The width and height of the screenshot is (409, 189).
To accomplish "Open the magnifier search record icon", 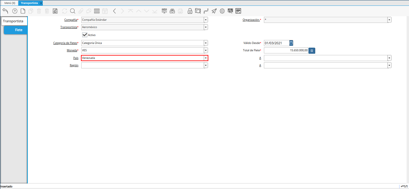I will [73, 11].
